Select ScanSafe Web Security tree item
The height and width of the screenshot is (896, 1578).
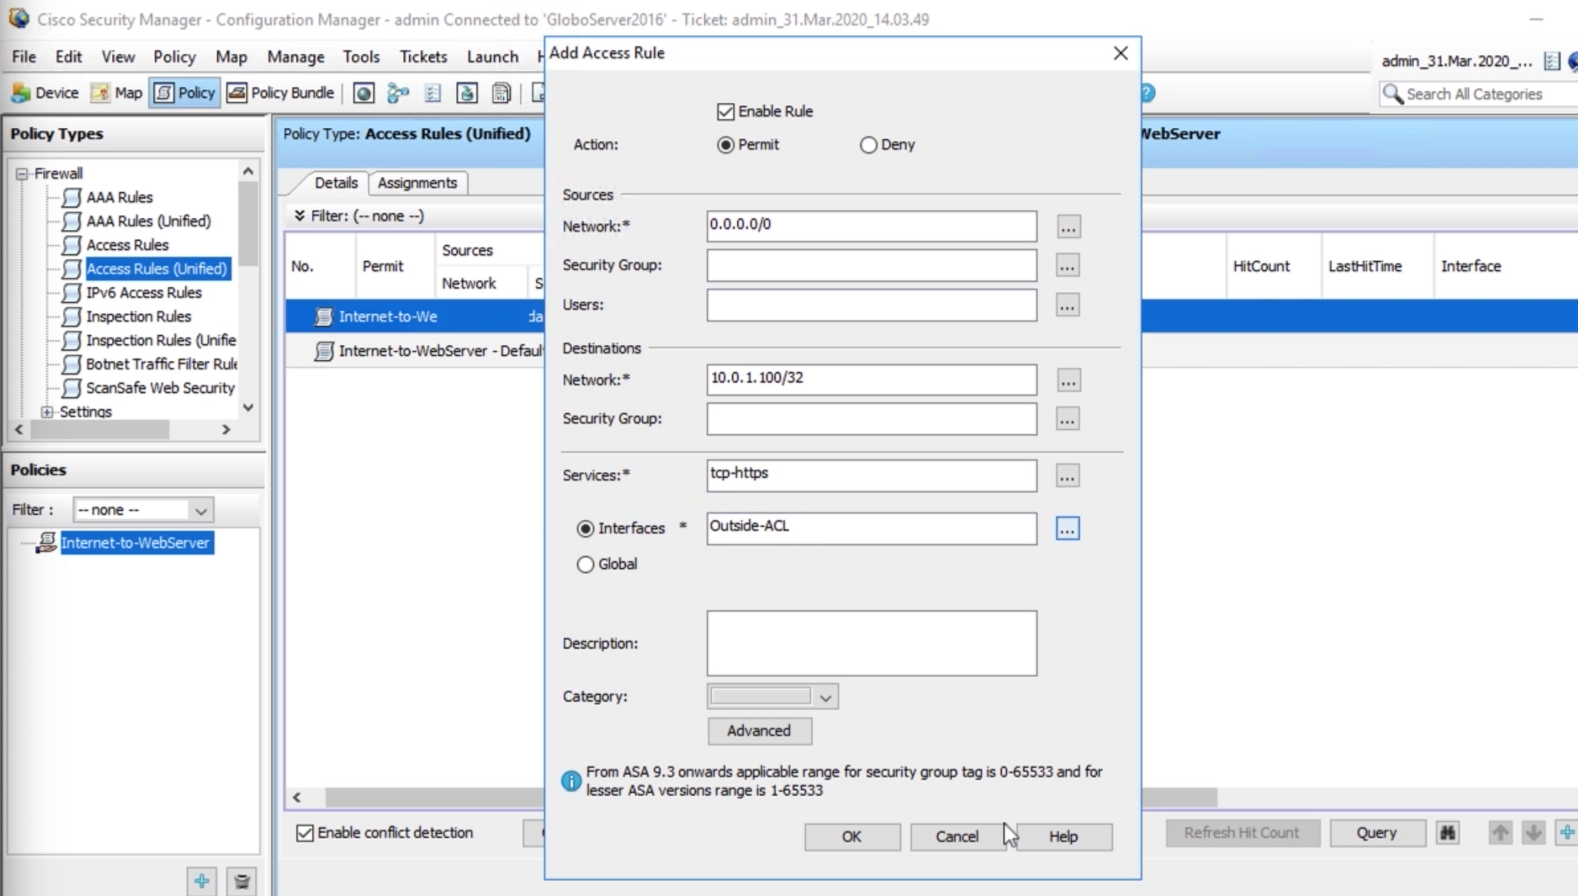click(x=160, y=388)
